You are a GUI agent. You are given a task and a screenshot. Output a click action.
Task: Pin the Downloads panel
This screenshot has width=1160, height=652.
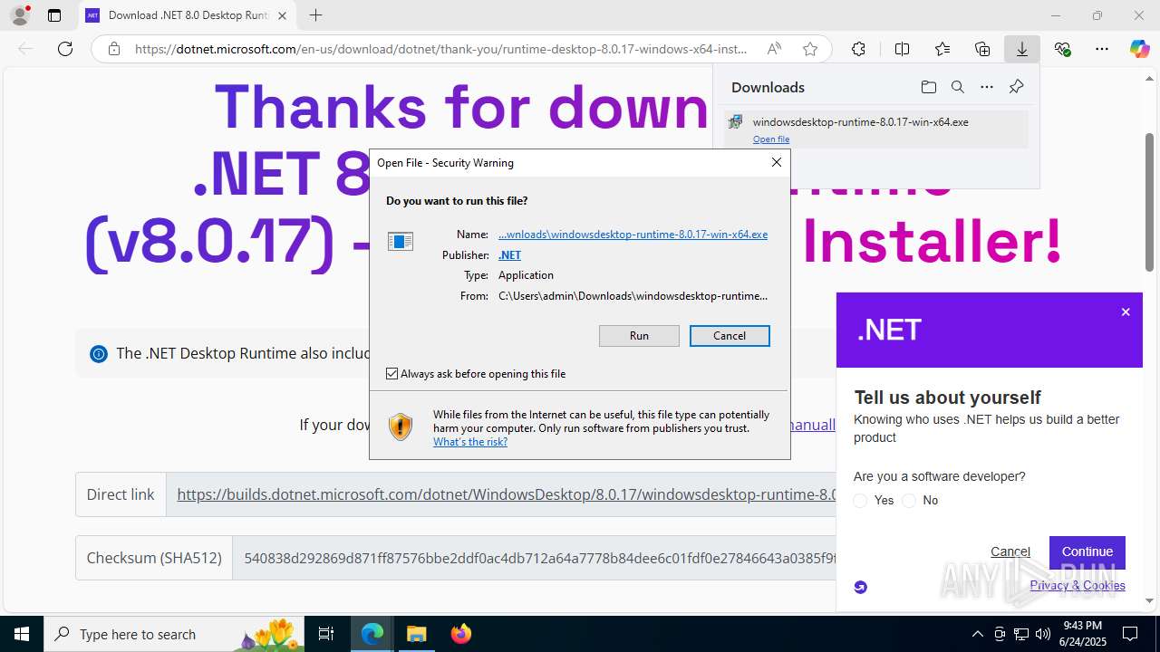click(1016, 87)
